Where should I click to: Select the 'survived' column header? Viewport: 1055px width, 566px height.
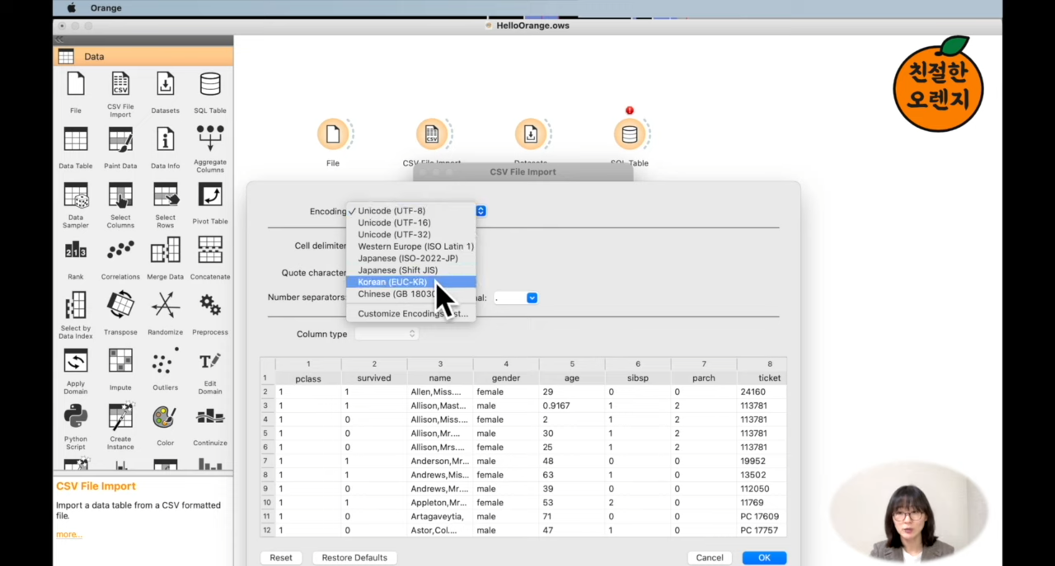[374, 378]
